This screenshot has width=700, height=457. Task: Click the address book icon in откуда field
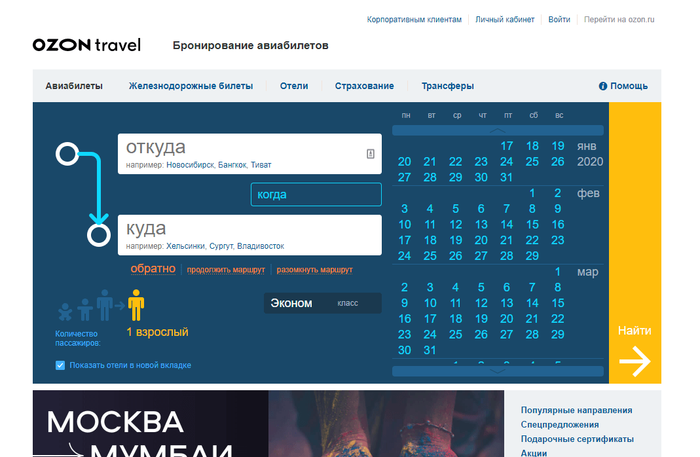click(370, 154)
